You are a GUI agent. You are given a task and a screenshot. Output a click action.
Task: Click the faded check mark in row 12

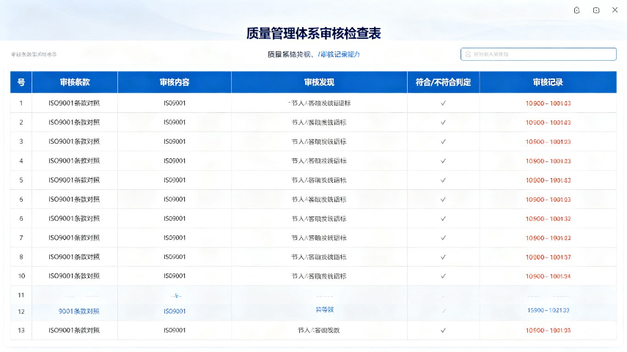[x=443, y=311]
